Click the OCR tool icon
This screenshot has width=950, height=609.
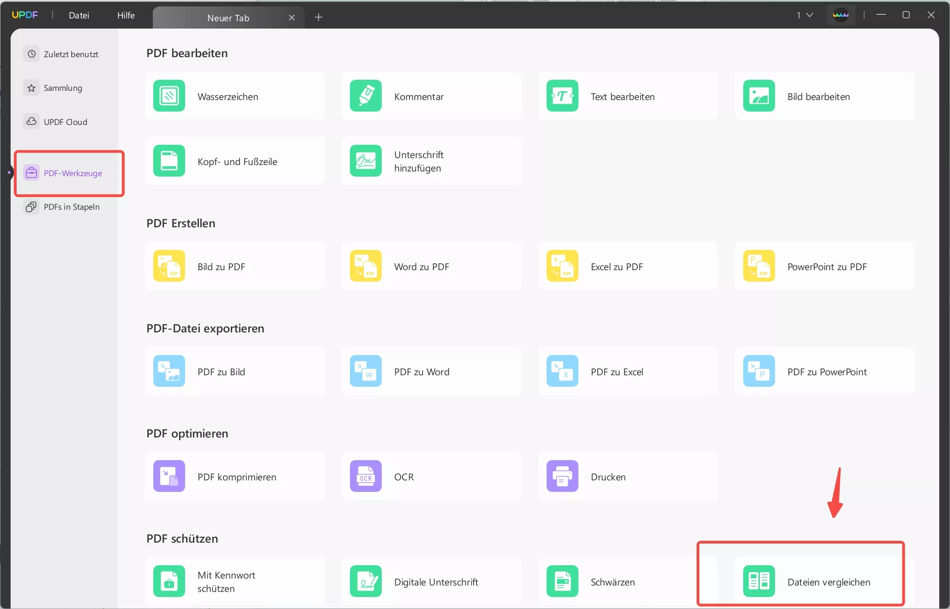tap(366, 476)
